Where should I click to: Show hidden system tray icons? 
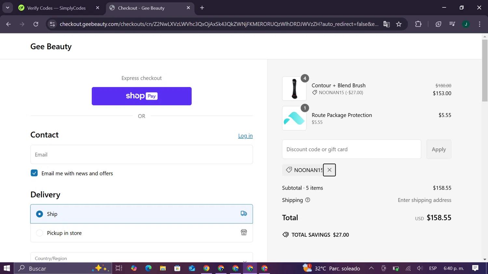[371, 268]
